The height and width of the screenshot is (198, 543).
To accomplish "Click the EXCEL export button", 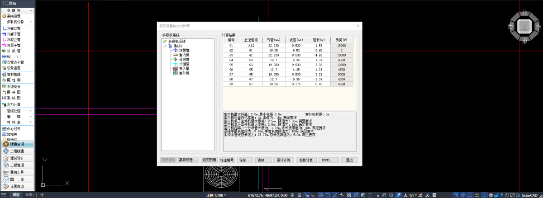I will click(329, 160).
